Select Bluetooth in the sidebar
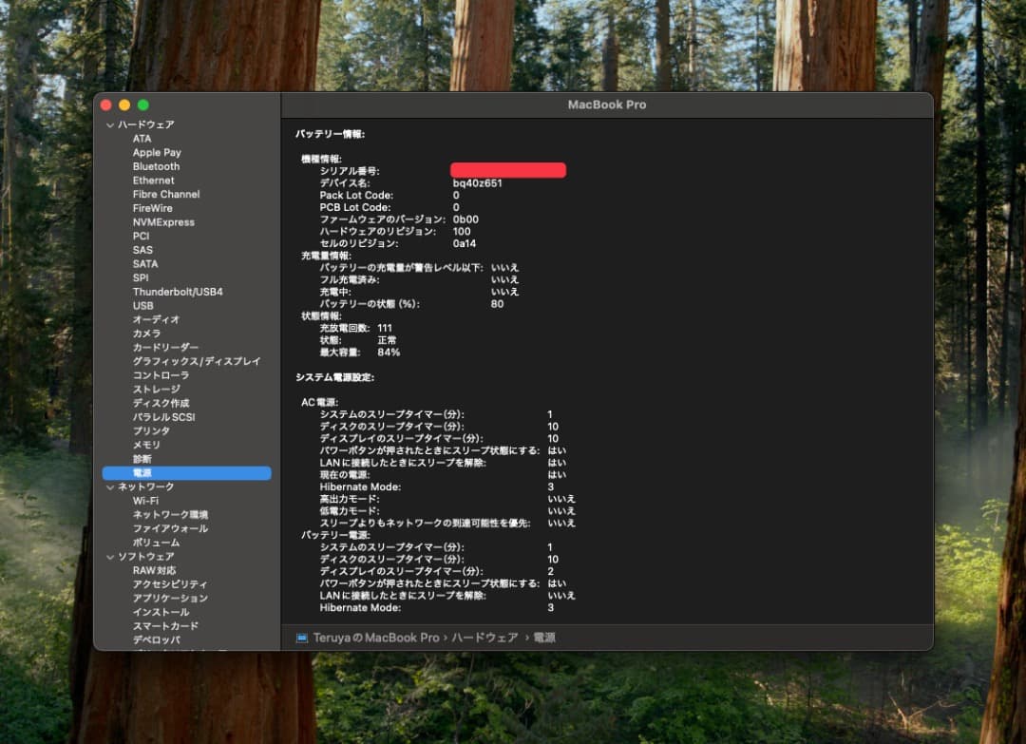 pos(157,166)
